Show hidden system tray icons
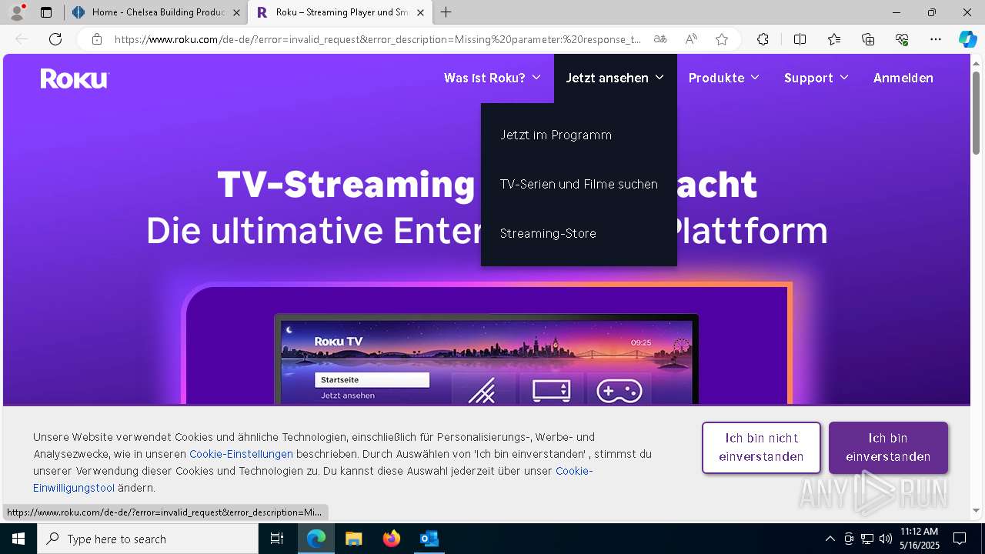Screen dimensions: 985x554 coord(830,539)
